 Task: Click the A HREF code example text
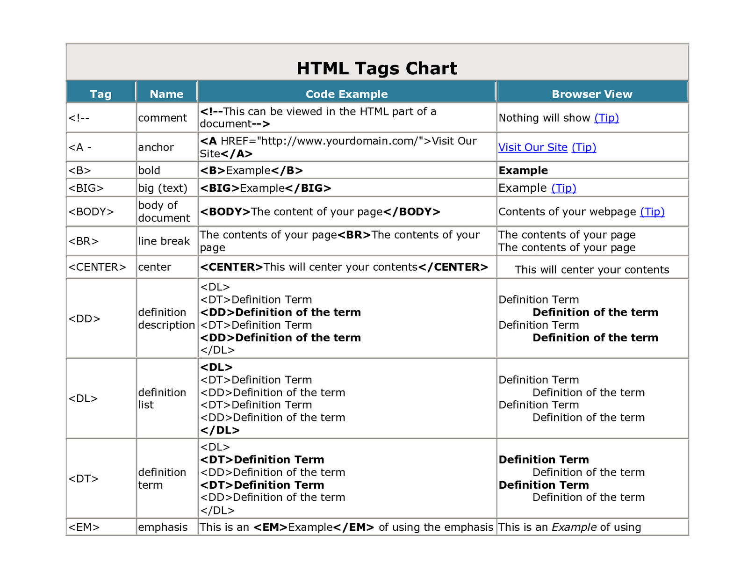click(338, 147)
